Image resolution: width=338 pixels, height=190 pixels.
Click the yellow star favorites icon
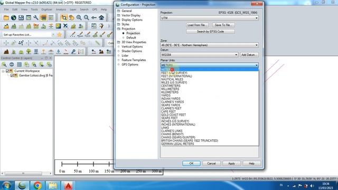[x=59, y=34]
